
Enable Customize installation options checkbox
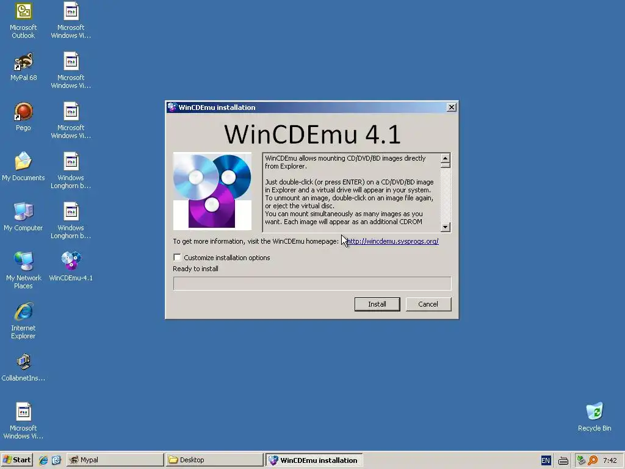(177, 258)
